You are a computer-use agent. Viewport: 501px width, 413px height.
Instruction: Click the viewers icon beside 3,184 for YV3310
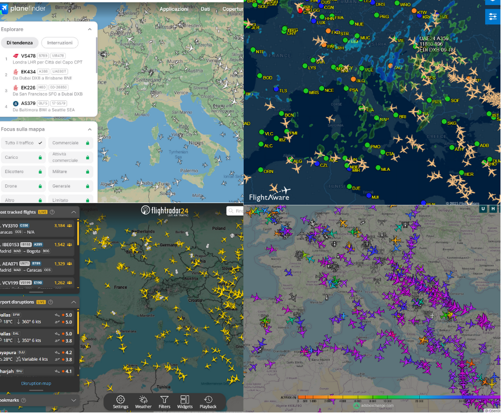click(69, 225)
